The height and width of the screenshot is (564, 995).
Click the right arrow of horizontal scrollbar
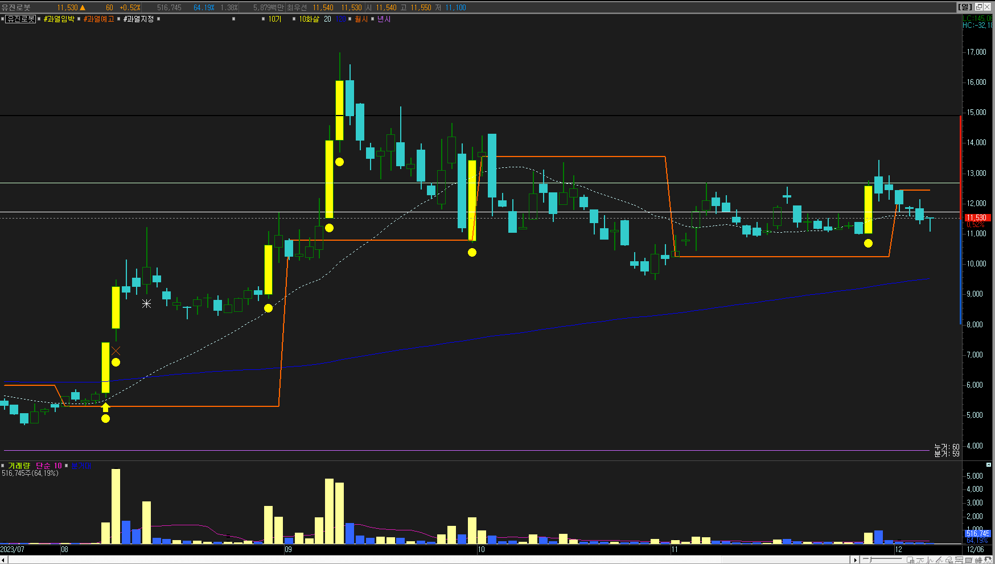855,560
